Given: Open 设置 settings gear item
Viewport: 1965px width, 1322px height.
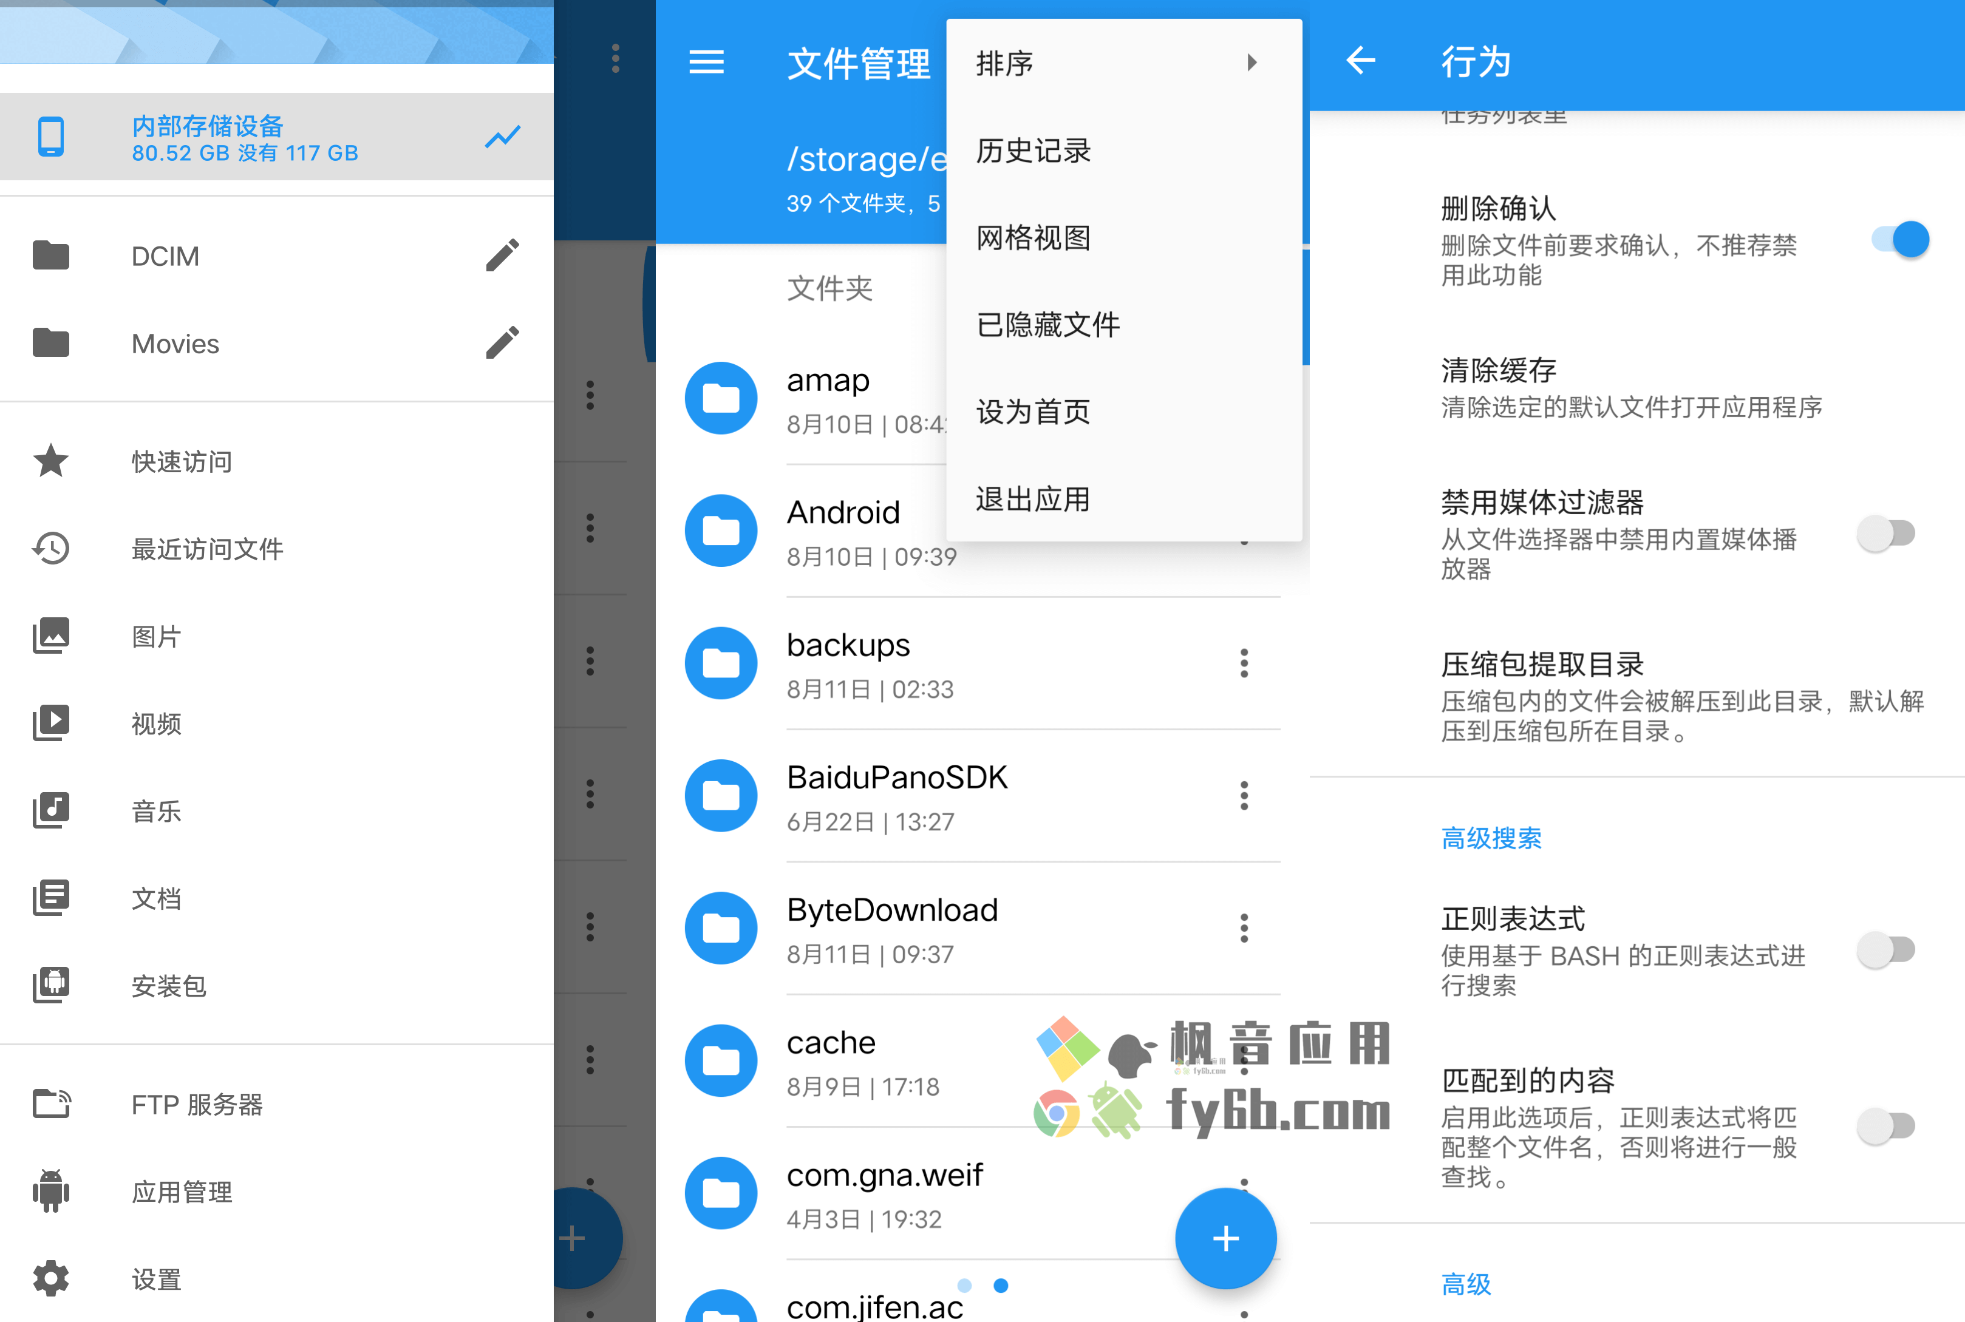Looking at the screenshot, I should pos(277,1279).
